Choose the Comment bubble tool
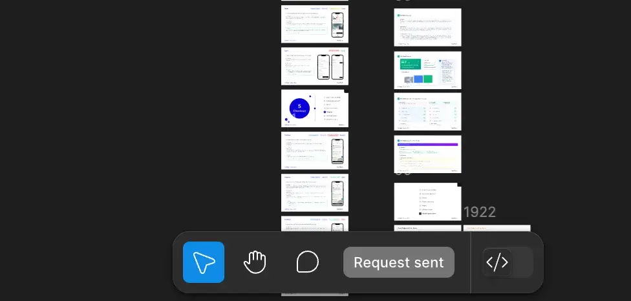 tap(308, 262)
